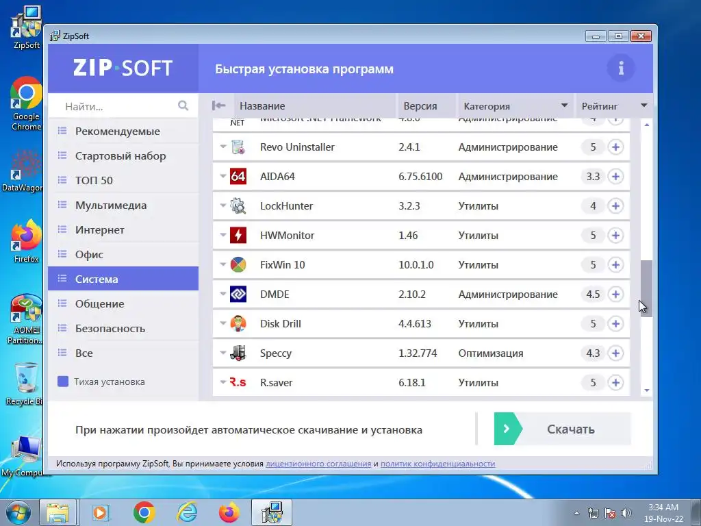Select the Рекомендуемые category
This screenshot has height=526, width=701.
pos(123,131)
